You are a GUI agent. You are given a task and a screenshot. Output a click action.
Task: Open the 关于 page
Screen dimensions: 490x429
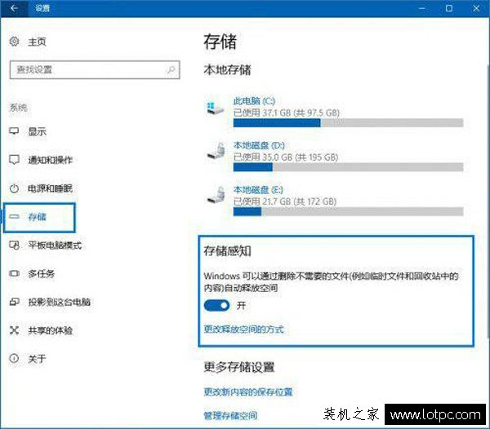tap(37, 359)
